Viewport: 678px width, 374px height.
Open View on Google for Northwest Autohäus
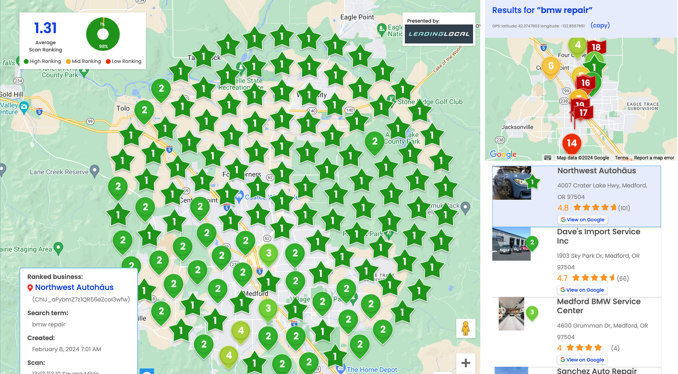(x=583, y=220)
